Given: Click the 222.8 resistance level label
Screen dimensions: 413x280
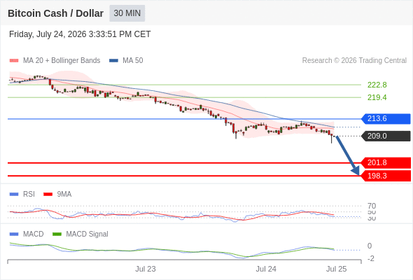Looking at the screenshot, I should (x=377, y=85).
